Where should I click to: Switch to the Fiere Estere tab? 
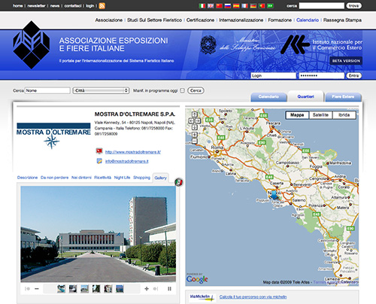point(343,97)
